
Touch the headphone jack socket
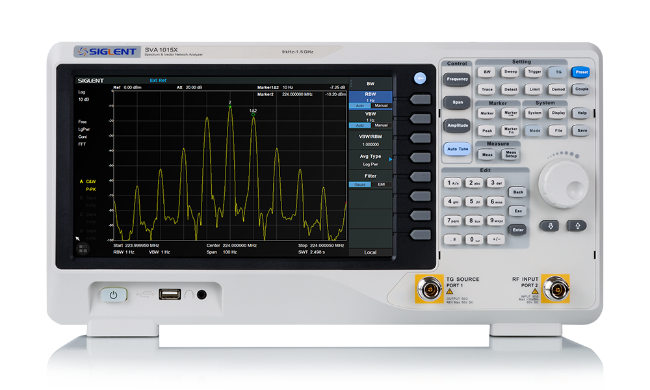pyautogui.click(x=202, y=294)
